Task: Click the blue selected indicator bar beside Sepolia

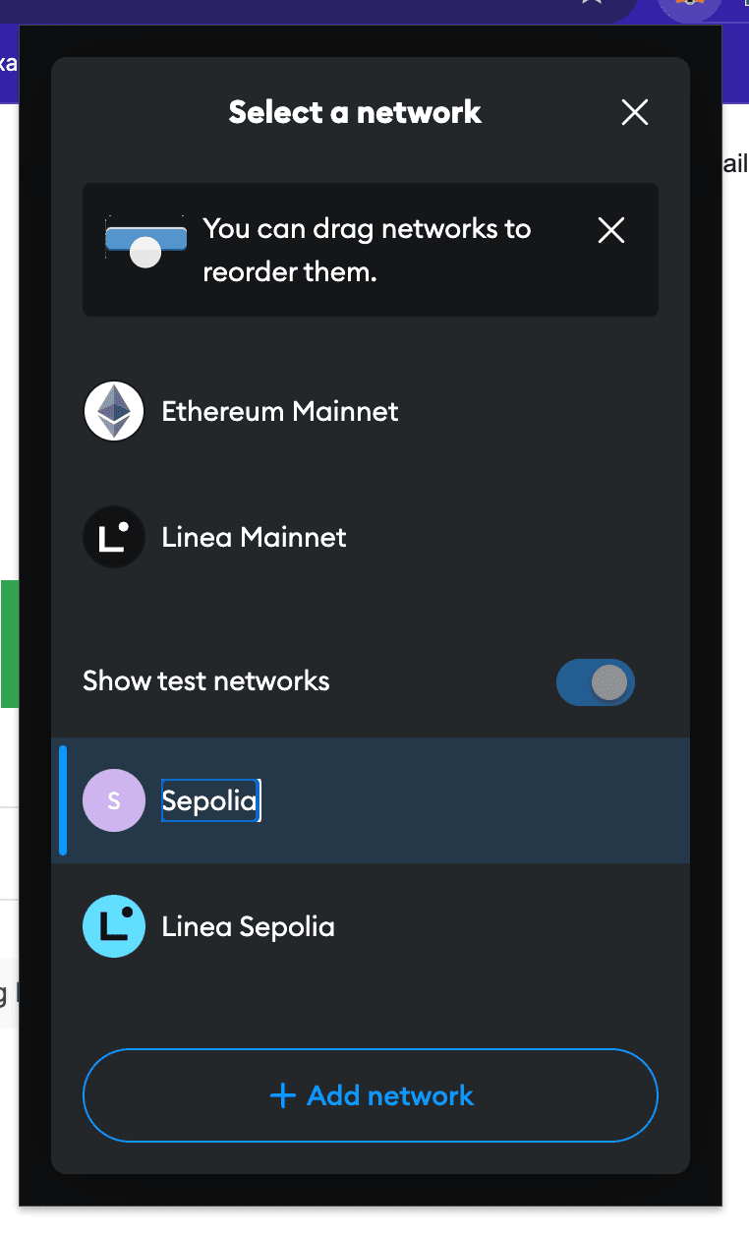Action: [63, 800]
